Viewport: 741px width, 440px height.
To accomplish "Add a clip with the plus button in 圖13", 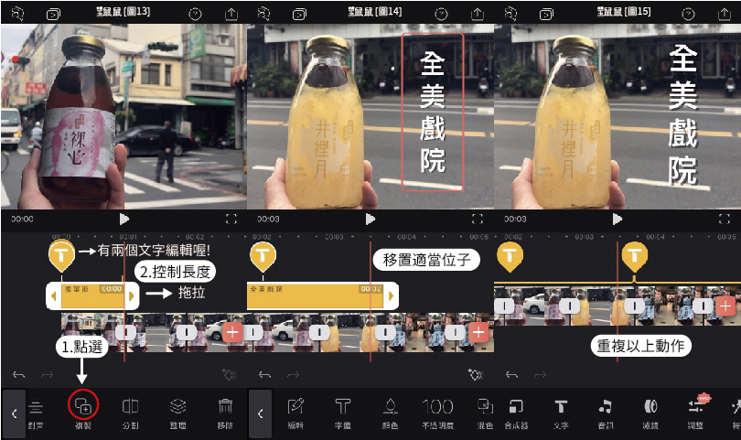I will point(232,333).
